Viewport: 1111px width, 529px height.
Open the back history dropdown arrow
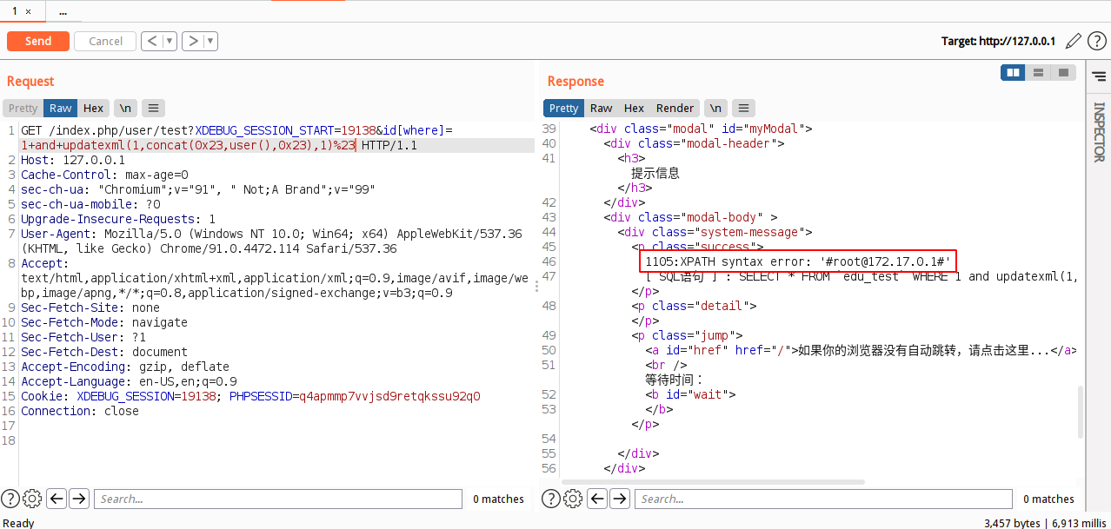coord(169,41)
